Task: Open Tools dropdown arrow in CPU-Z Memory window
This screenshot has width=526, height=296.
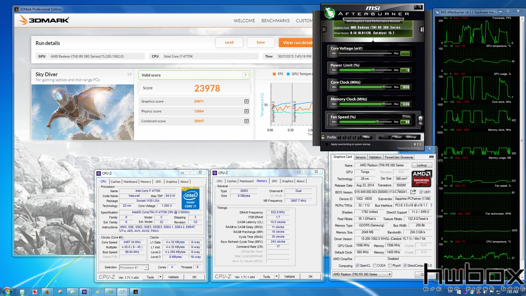Action: [x=276, y=277]
